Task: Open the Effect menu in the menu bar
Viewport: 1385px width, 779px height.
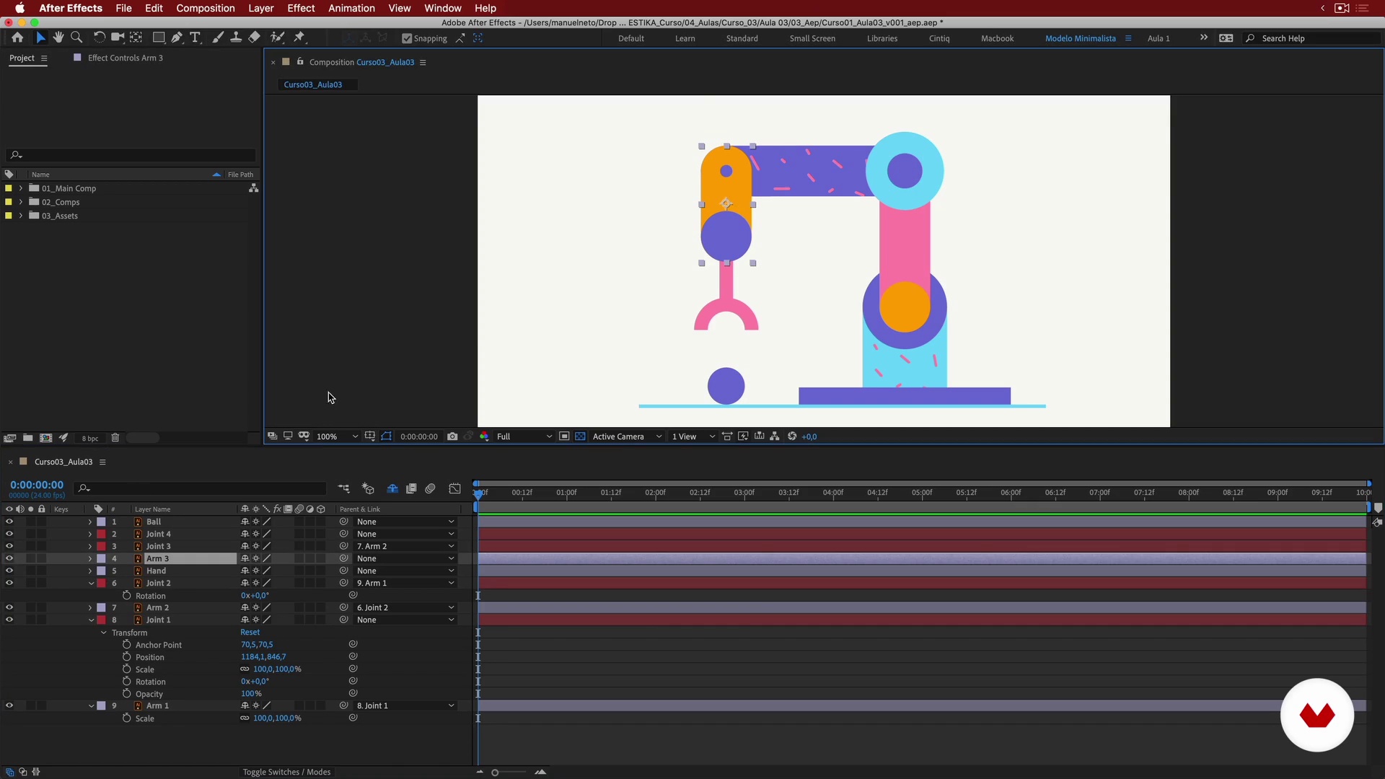Action: click(301, 8)
